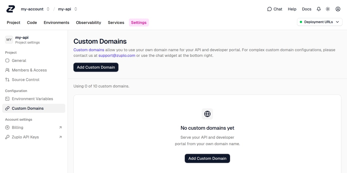Open Billing account settings
Viewport: 347px width, 173px height.
[x=34, y=127]
